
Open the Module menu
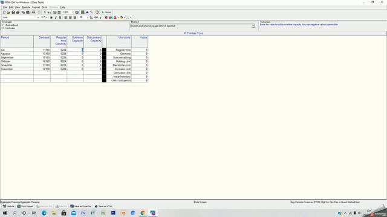click(x=26, y=7)
